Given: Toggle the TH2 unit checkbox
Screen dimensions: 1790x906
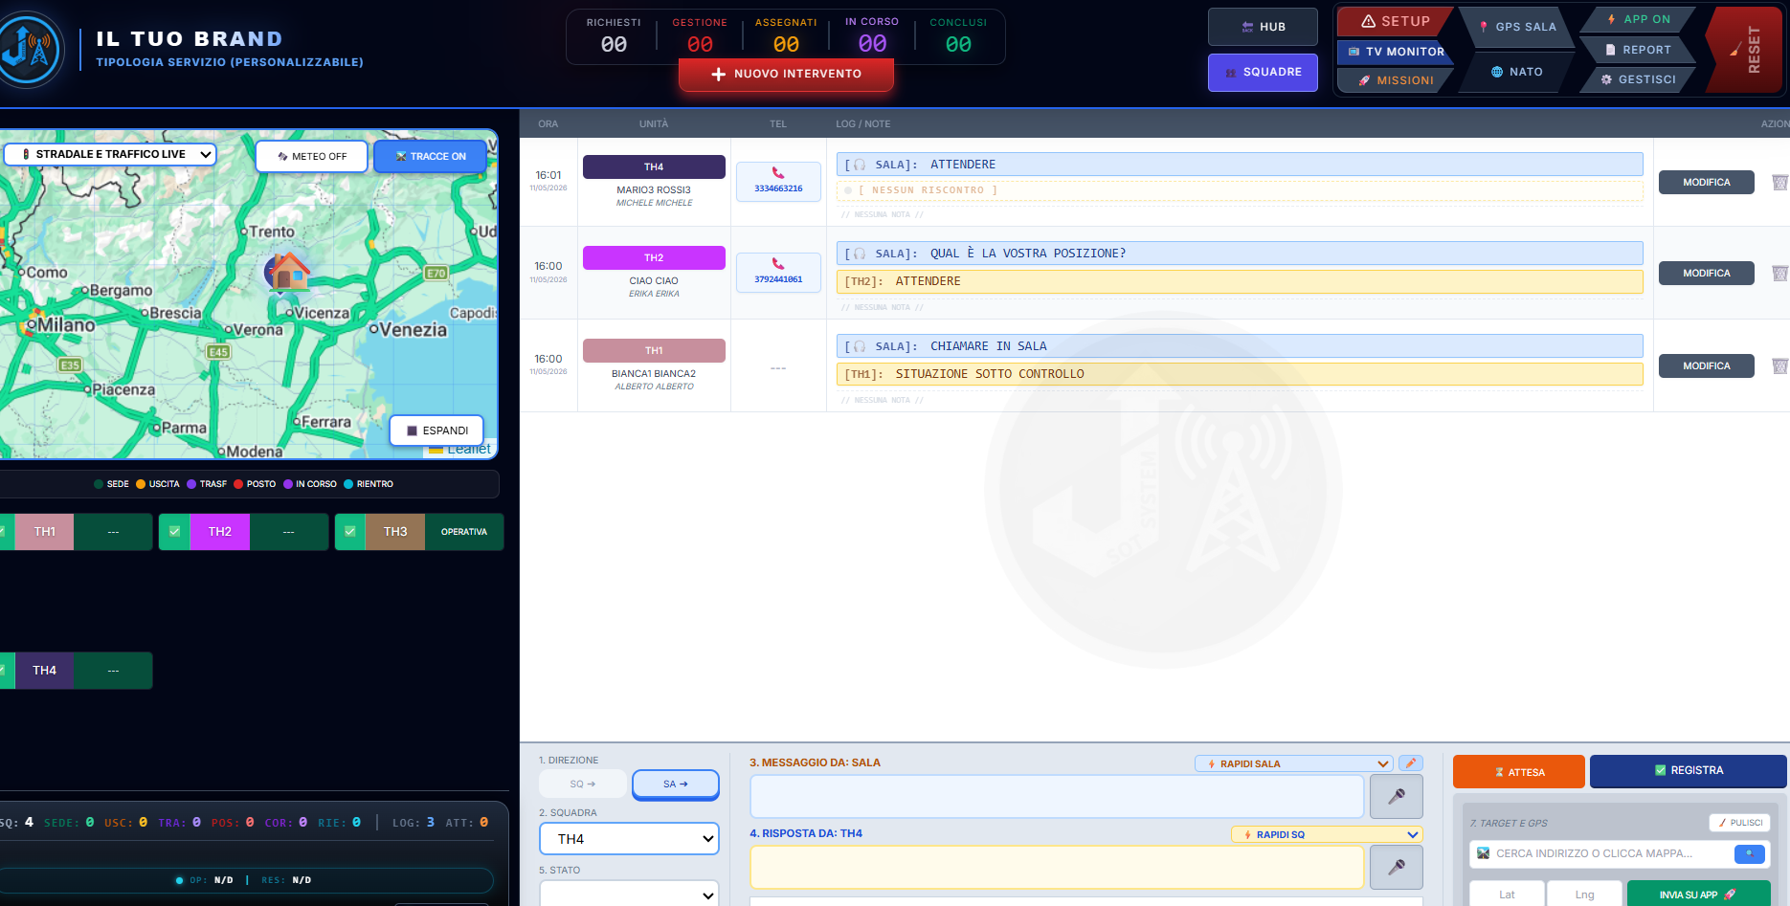Looking at the screenshot, I should coord(174,532).
